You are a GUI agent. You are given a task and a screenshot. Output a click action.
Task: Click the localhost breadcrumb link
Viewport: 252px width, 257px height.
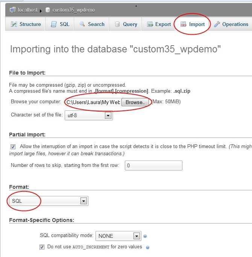tap(28, 10)
